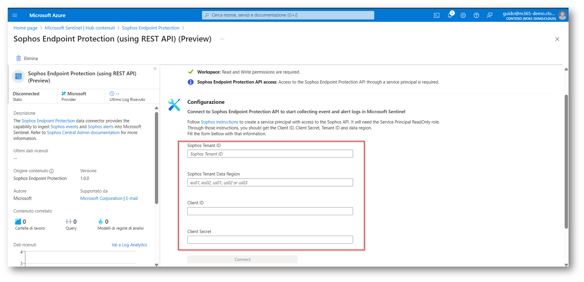The width and height of the screenshot is (584, 282).
Task: Open the notifications bell
Action: 450,15
